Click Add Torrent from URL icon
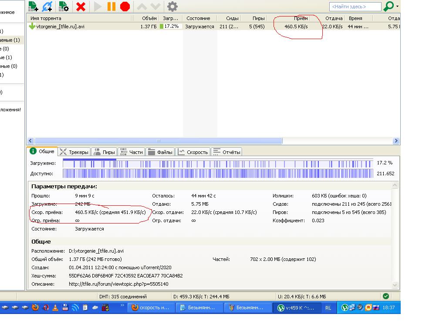446x334 pixels. pos(47,6)
